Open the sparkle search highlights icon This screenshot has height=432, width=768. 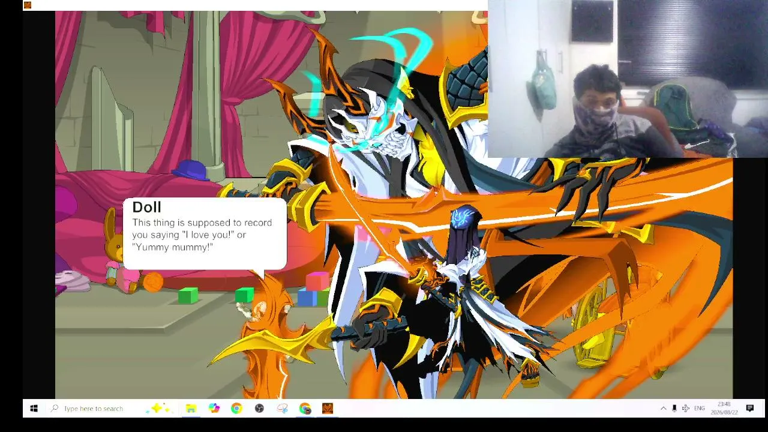(160, 409)
